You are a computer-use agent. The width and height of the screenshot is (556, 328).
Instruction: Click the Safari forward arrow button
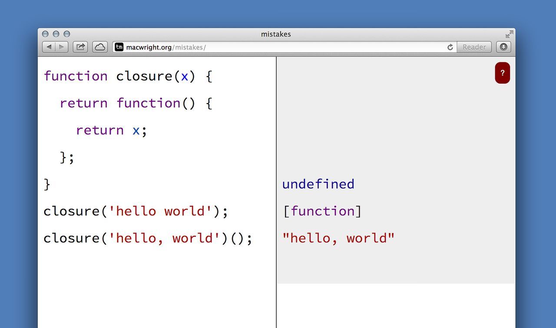[x=62, y=47]
